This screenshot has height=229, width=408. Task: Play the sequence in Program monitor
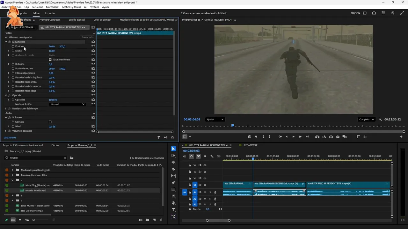tap(294, 137)
